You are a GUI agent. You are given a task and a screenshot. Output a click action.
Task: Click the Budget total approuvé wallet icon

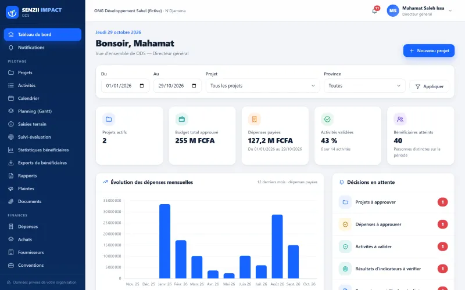coord(181,119)
